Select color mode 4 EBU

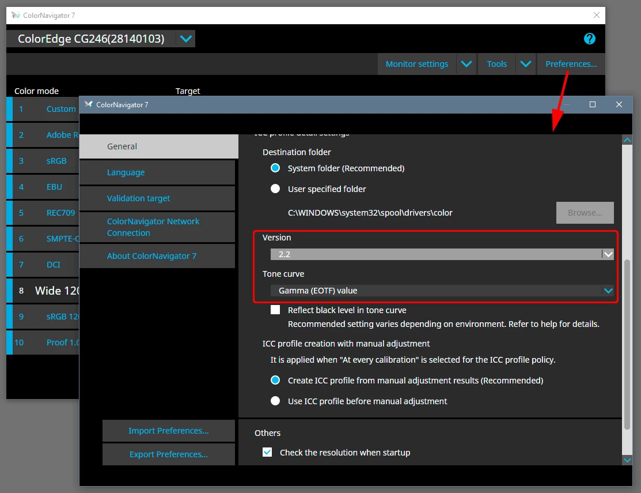43,187
